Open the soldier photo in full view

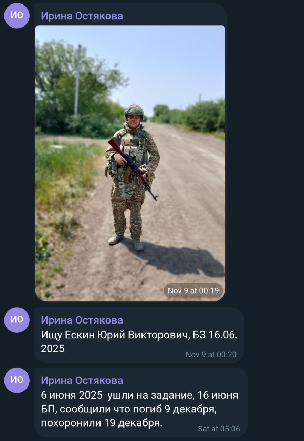coord(130,163)
